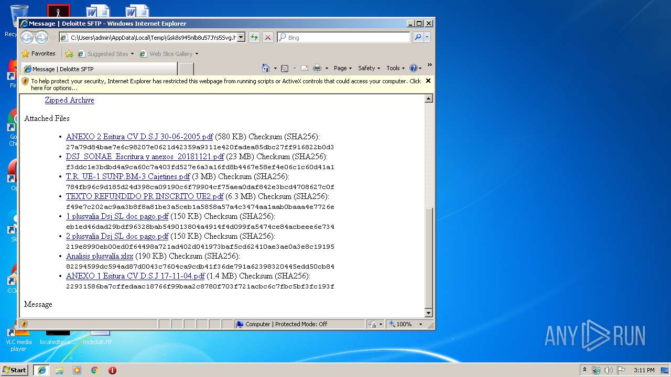Viewport: 671px width, 377px height.
Task: Click the page scrollbar down arrow
Action: (x=428, y=313)
